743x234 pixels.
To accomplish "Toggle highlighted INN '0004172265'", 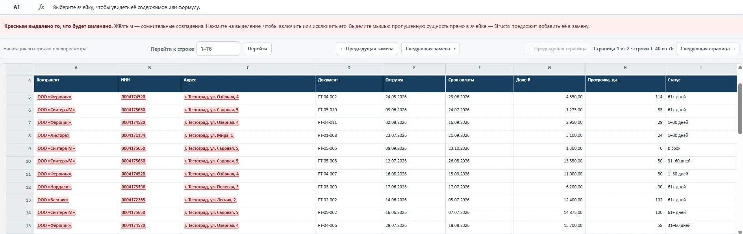I will click(133, 200).
